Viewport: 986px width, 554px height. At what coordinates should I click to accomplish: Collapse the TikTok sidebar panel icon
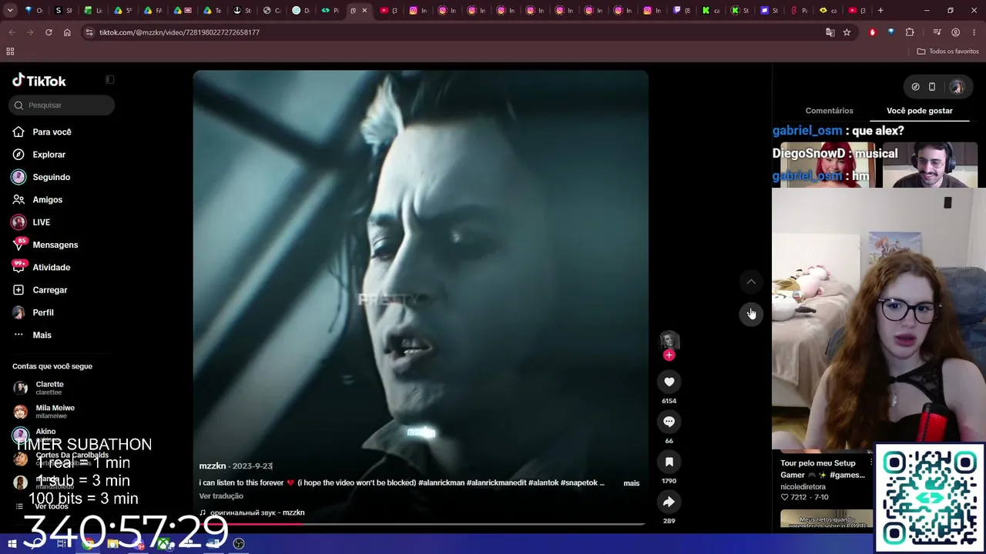110,79
